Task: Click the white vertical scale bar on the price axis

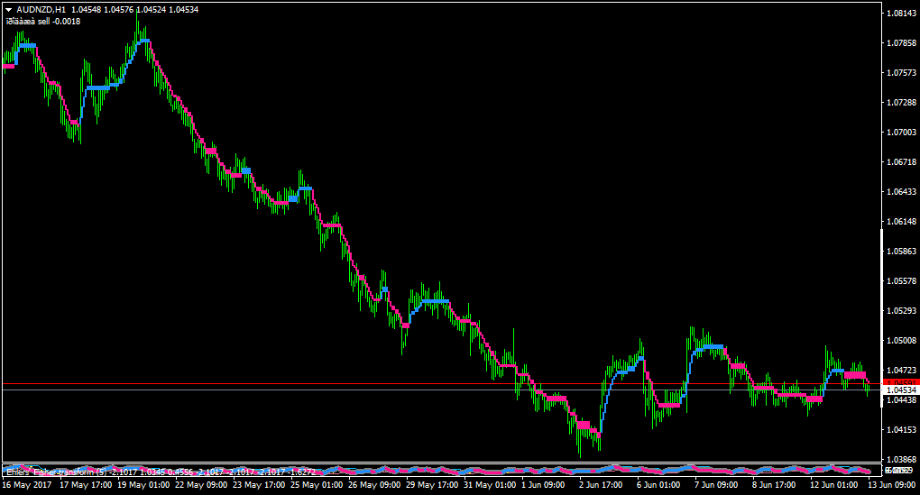Action: coord(881,318)
